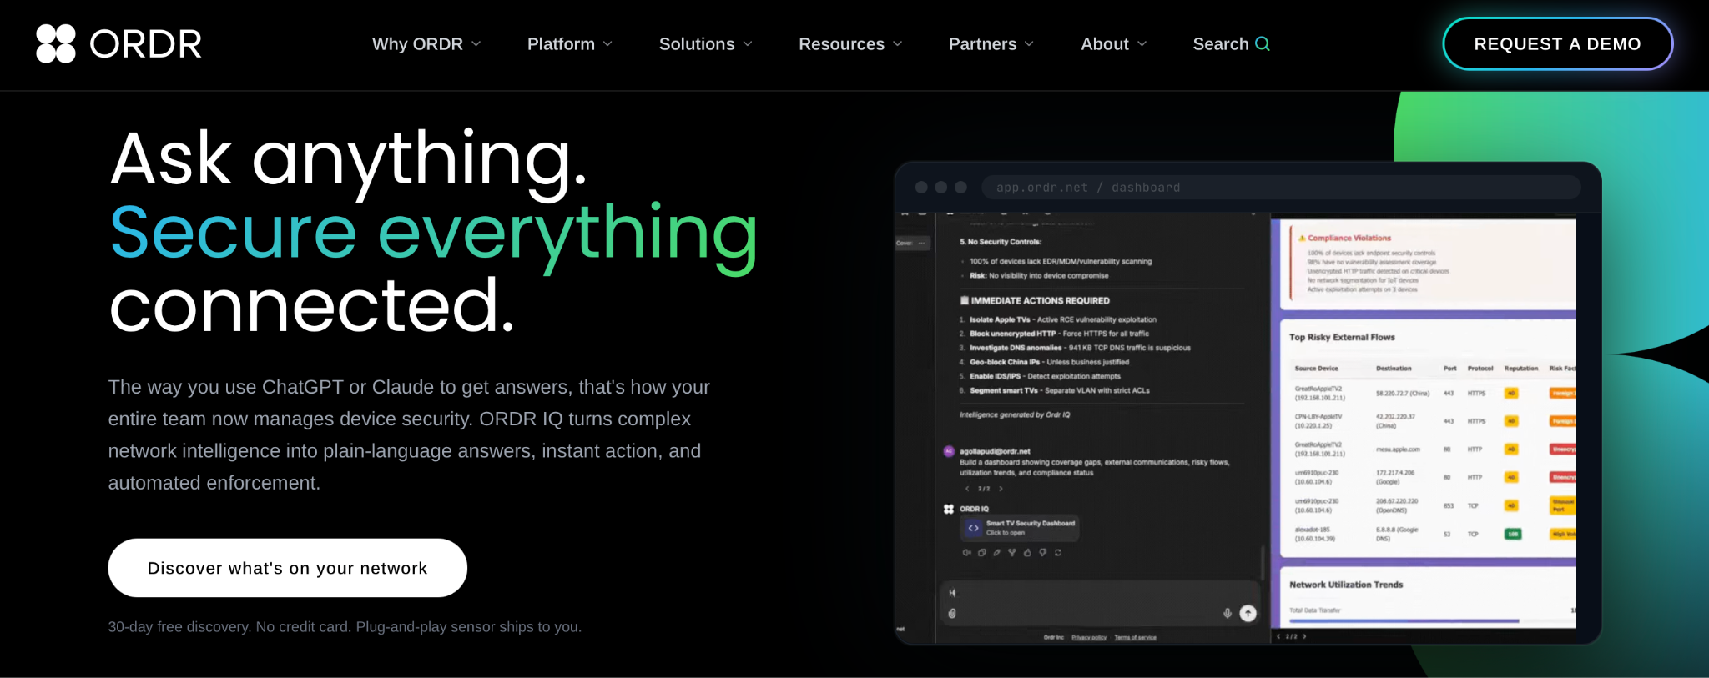Click the 8.8.8.8 (Google DNS) cell
The width and height of the screenshot is (1709, 678).
[x=1397, y=534]
